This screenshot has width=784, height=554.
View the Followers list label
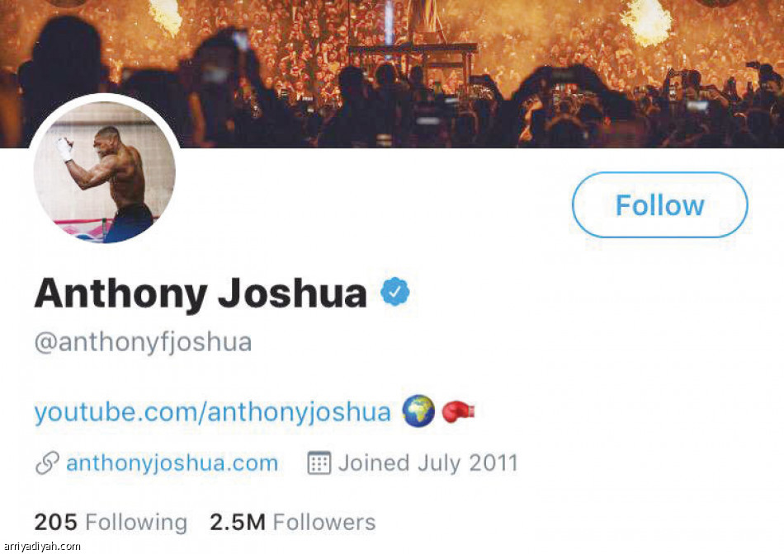pyautogui.click(x=324, y=522)
